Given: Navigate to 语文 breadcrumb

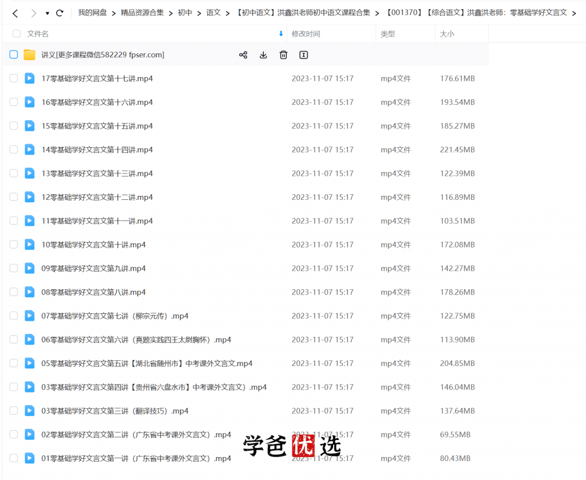Looking at the screenshot, I should [x=213, y=13].
